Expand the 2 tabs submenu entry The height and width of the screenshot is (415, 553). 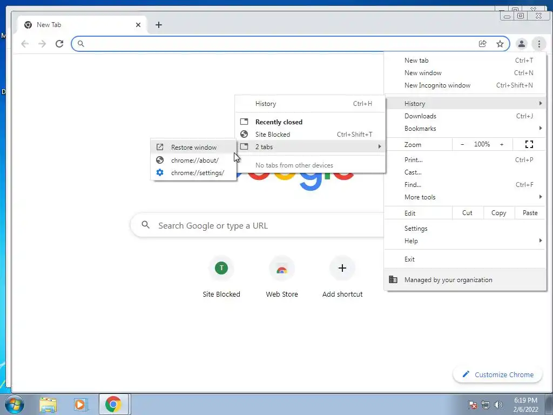(x=311, y=147)
